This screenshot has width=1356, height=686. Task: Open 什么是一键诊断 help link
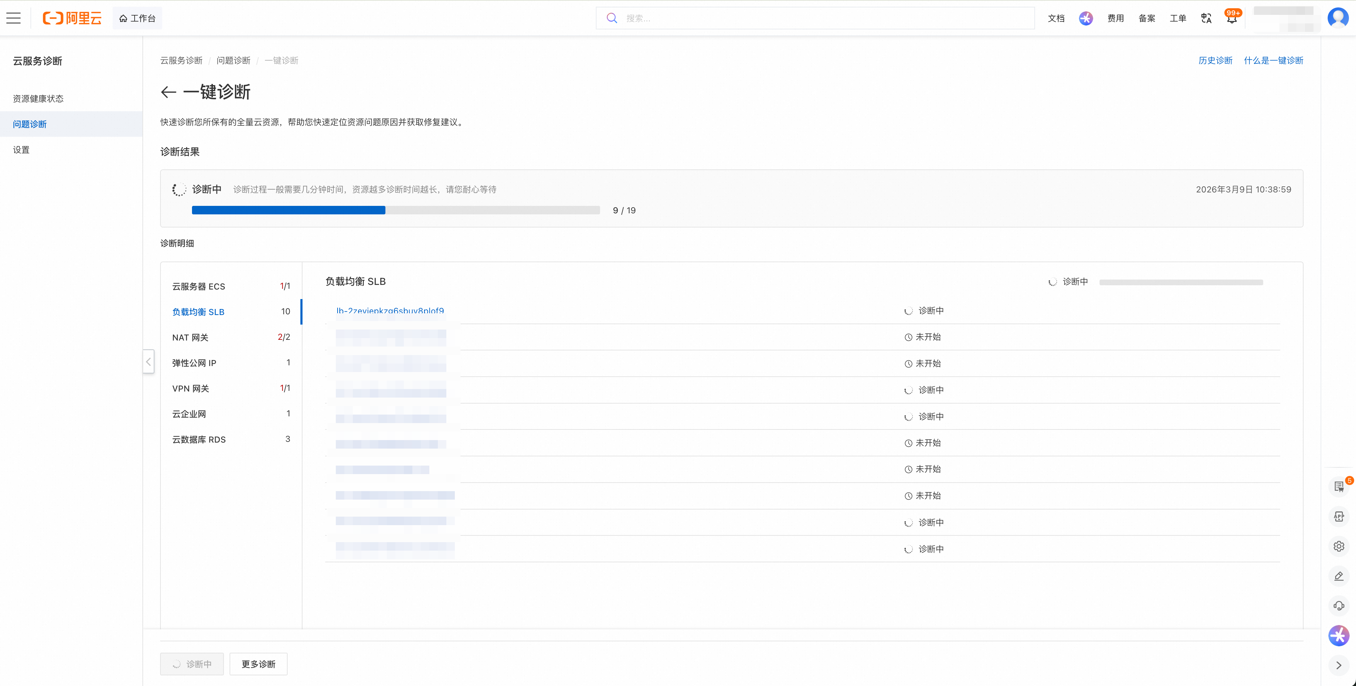click(1273, 61)
